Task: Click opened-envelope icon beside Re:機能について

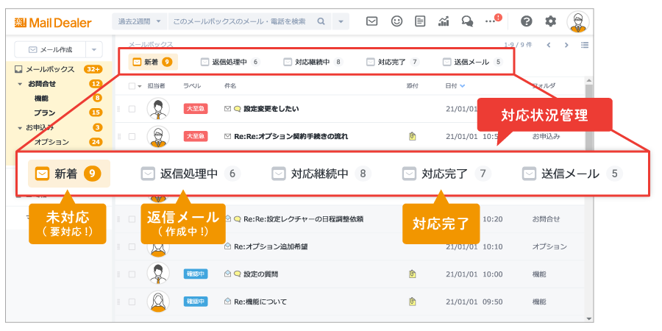Action: coord(228,302)
